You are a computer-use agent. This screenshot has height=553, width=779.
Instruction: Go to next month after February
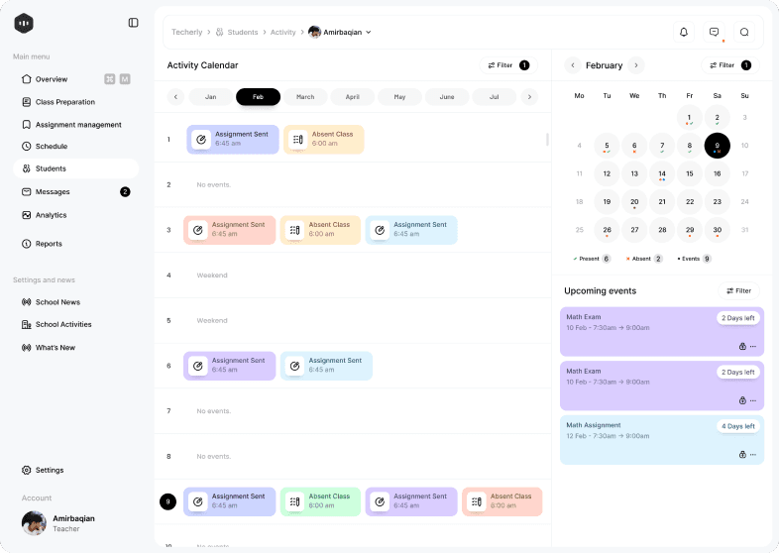pos(635,65)
